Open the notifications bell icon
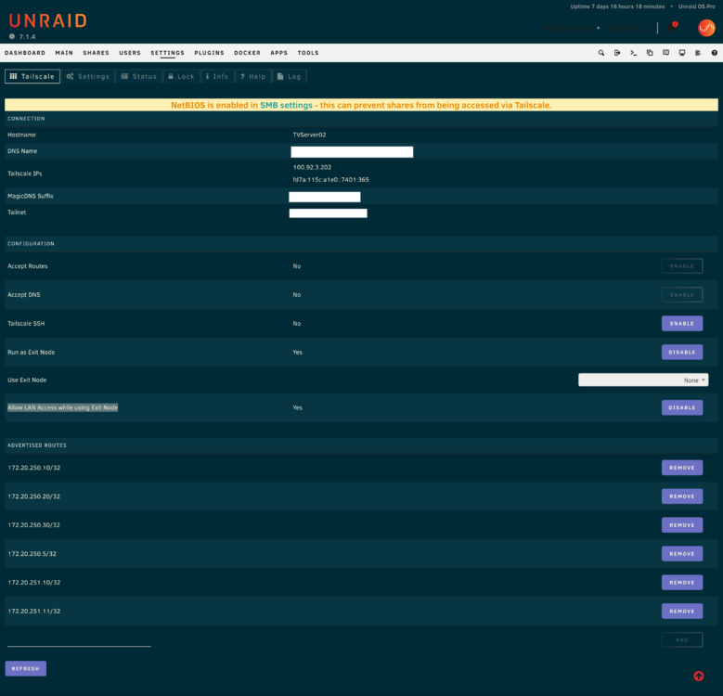 click(x=673, y=28)
